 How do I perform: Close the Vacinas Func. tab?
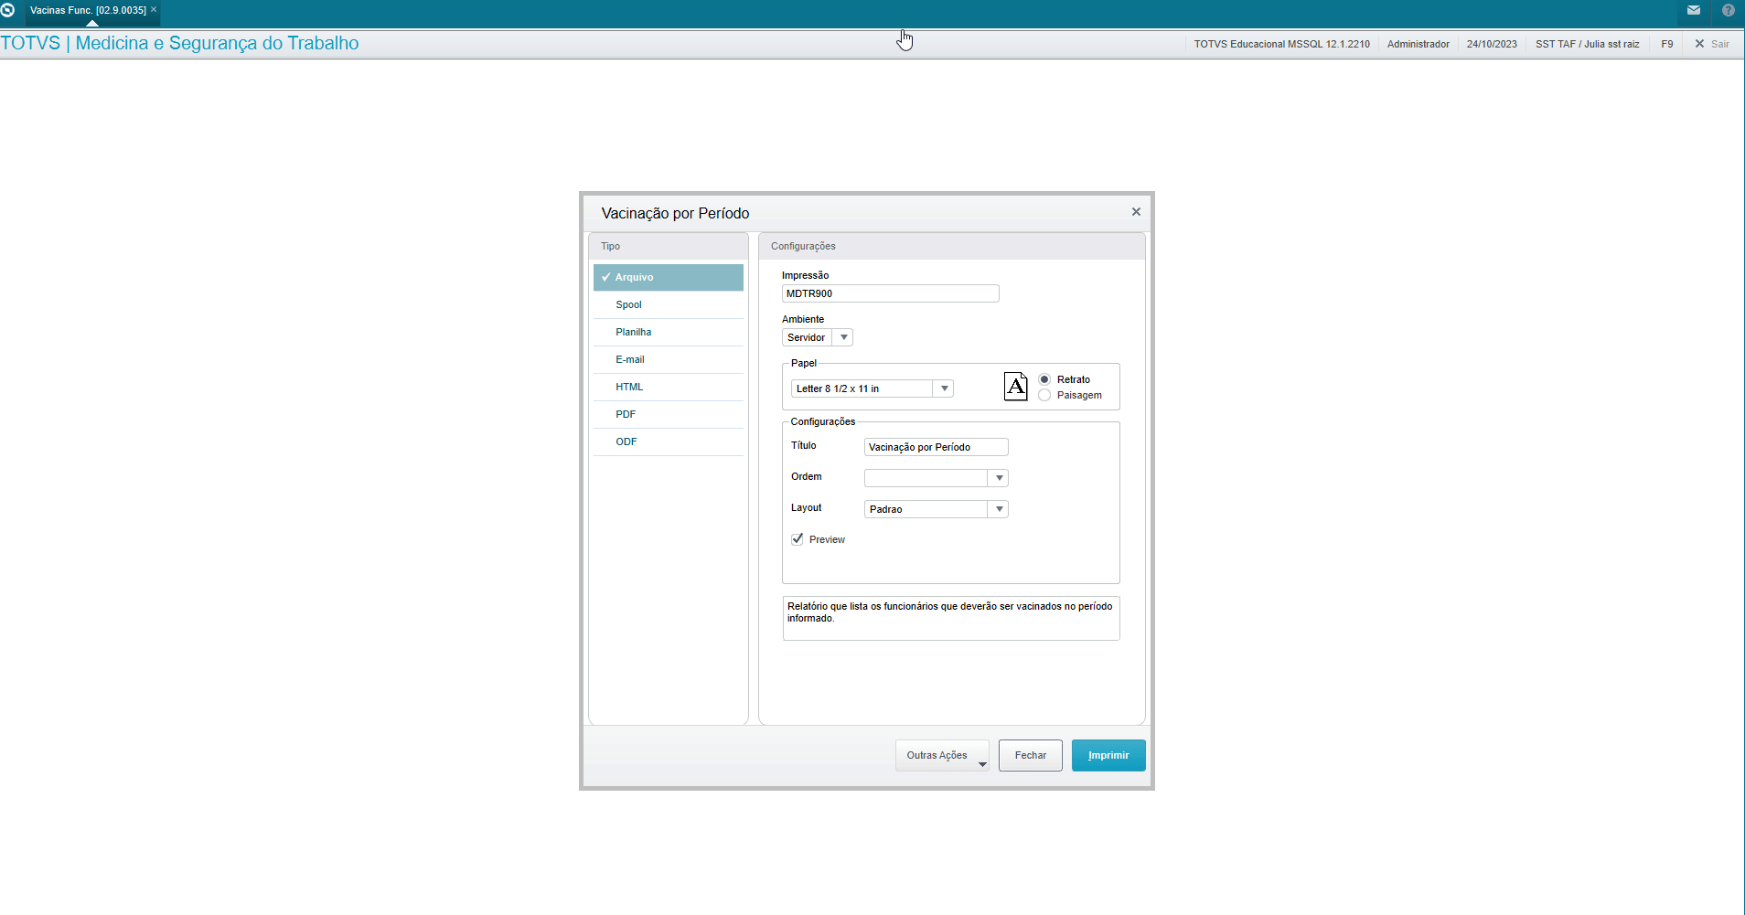click(x=154, y=9)
